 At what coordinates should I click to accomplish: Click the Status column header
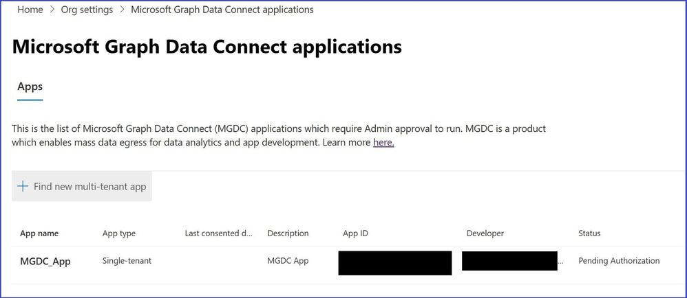point(589,233)
